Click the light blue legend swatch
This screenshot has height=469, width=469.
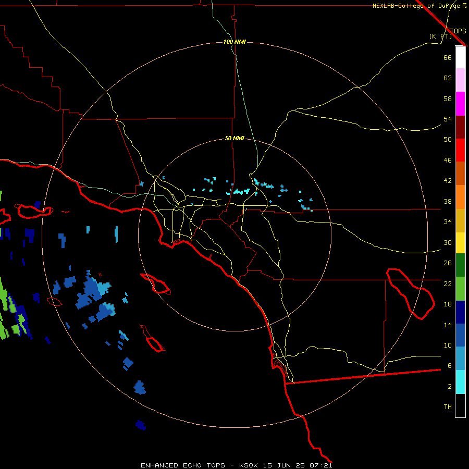[x=460, y=359]
